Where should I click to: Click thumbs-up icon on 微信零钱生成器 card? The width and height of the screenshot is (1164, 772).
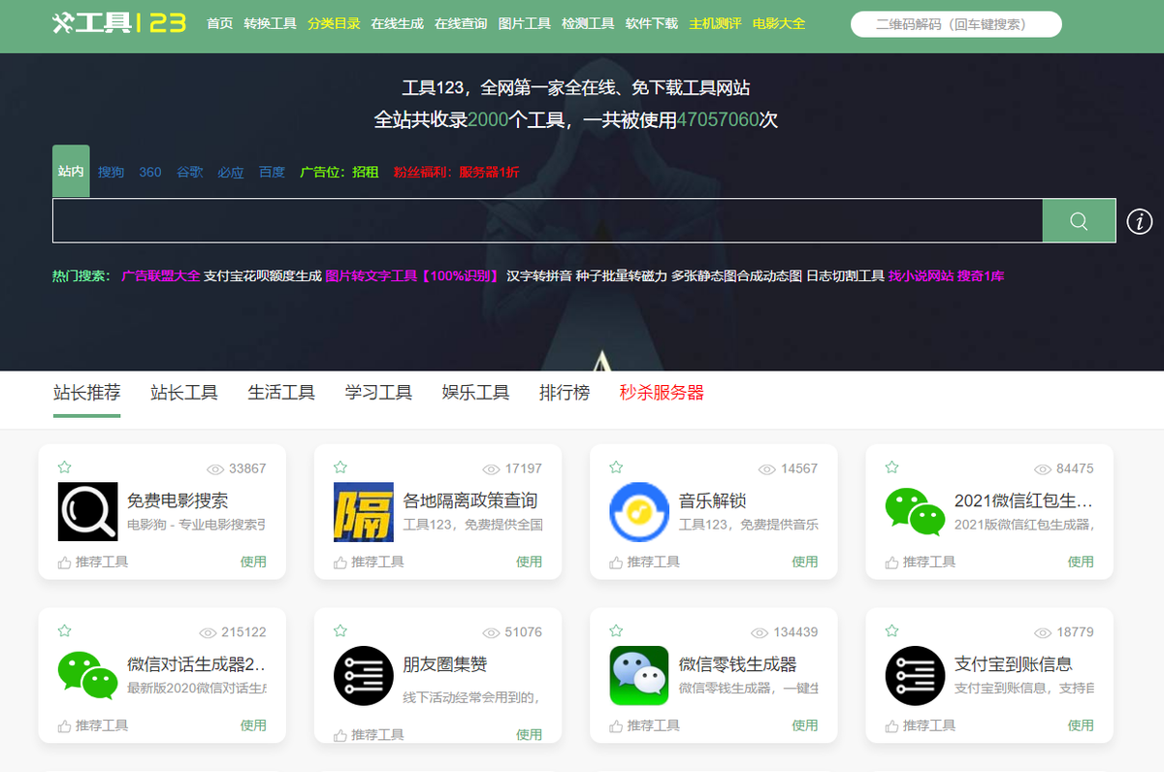pyautogui.click(x=616, y=725)
